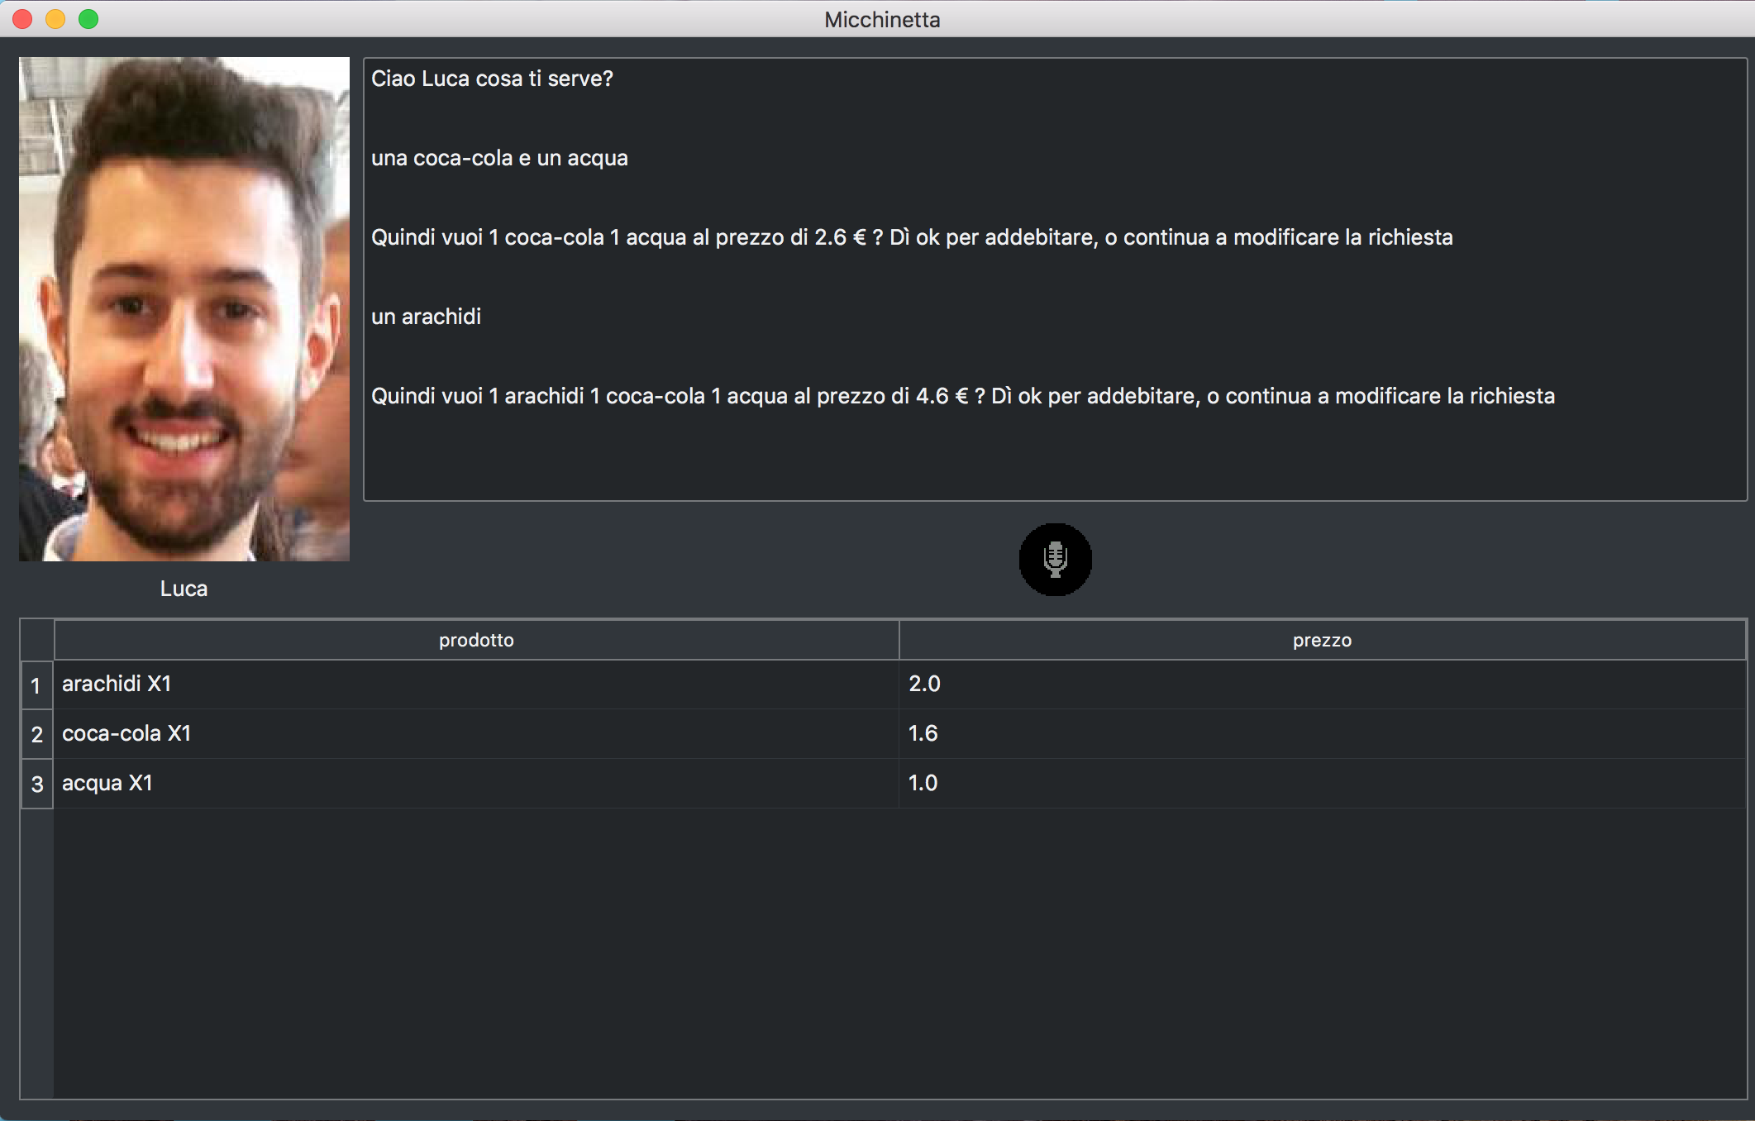Viewport: 1755px width, 1121px height.
Task: Select the 'acqua X1' product cell
Action: tap(476, 784)
